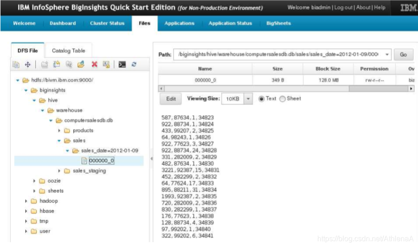
Task: Click the Block Size column header
Action: point(328,69)
